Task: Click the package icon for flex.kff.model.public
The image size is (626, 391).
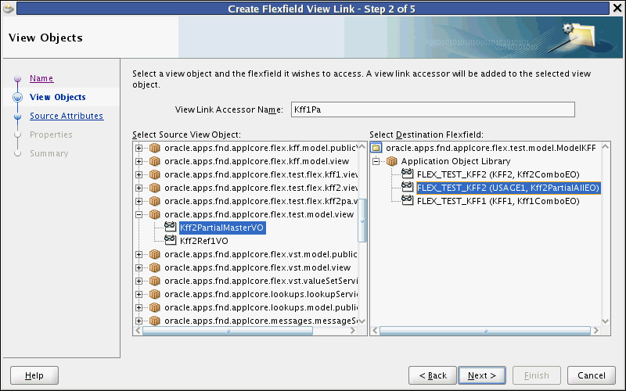Action: (154, 148)
